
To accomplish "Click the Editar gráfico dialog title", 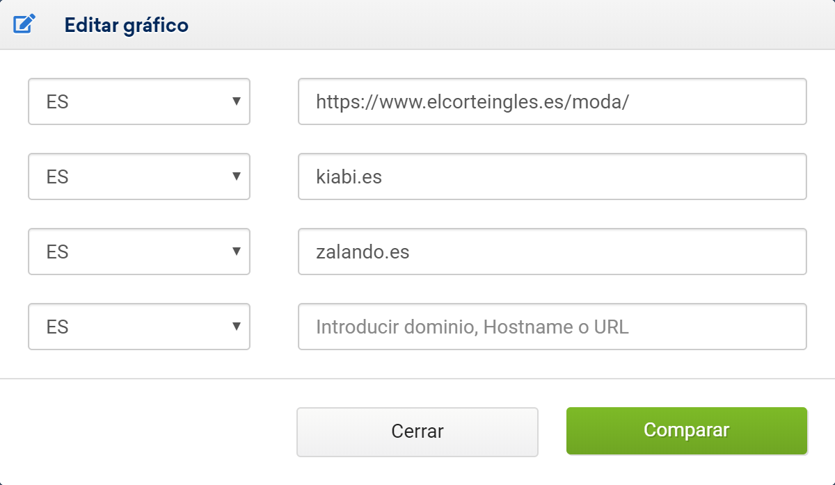I will pos(126,26).
